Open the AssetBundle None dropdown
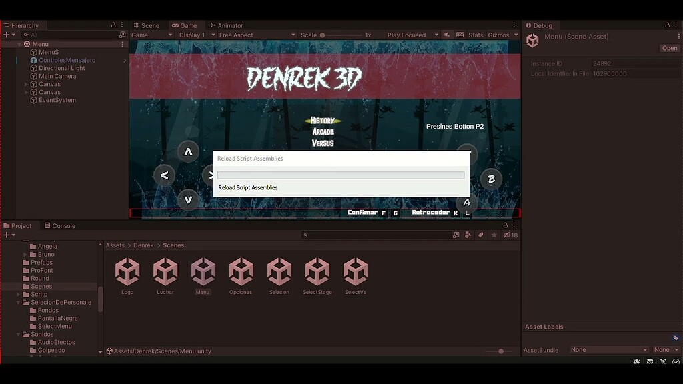The image size is (683, 384). point(608,349)
